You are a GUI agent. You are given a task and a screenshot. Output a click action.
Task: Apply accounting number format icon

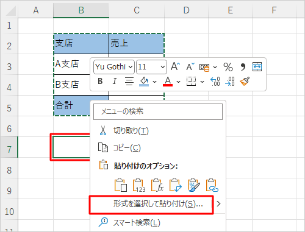click(204, 67)
